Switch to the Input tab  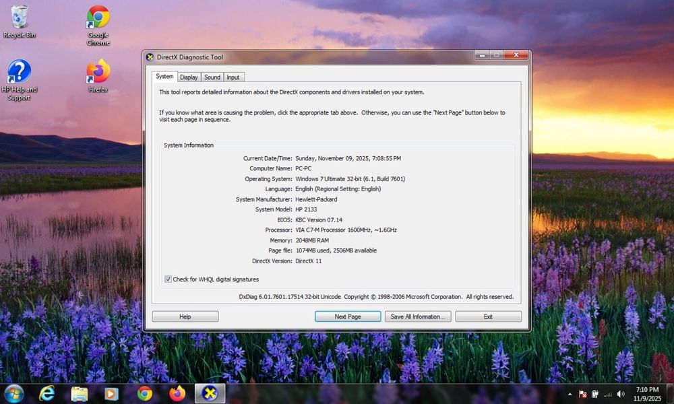pos(233,77)
